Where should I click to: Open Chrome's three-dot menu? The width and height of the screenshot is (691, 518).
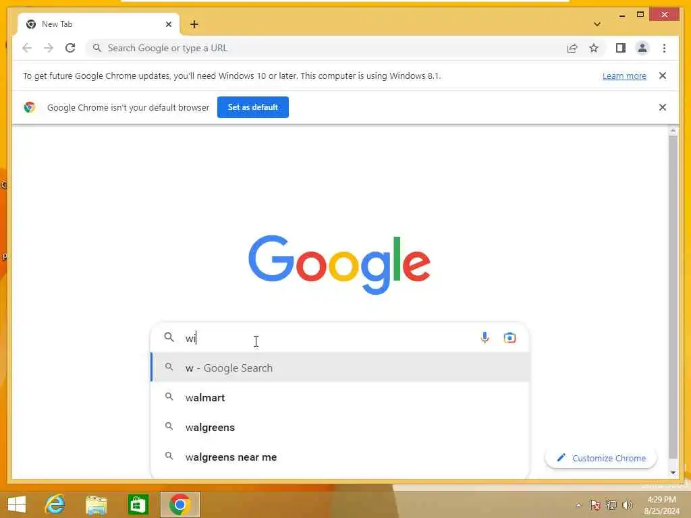coord(664,48)
